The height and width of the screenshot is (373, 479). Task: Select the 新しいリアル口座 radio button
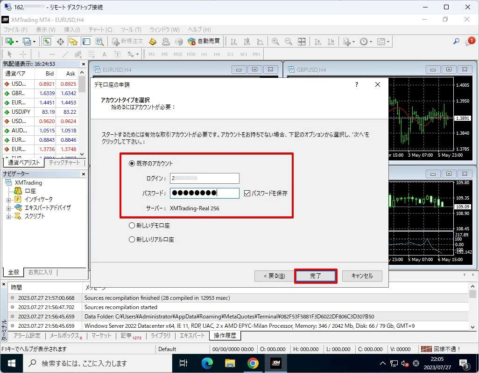point(132,239)
